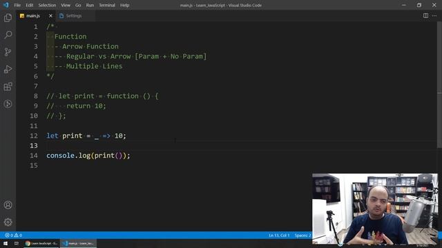Image resolution: width=442 pixels, height=248 pixels.
Task: Close the main.js tab
Action: pos(50,16)
